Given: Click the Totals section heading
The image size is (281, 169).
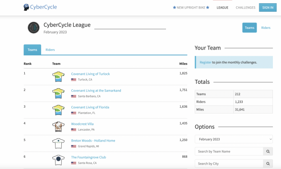Looking at the screenshot, I should coord(202,82).
